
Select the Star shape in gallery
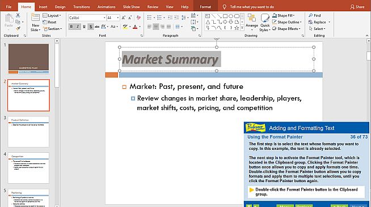coord(237,28)
